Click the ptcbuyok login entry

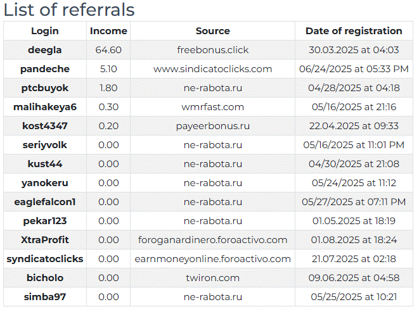pyautogui.click(x=45, y=88)
